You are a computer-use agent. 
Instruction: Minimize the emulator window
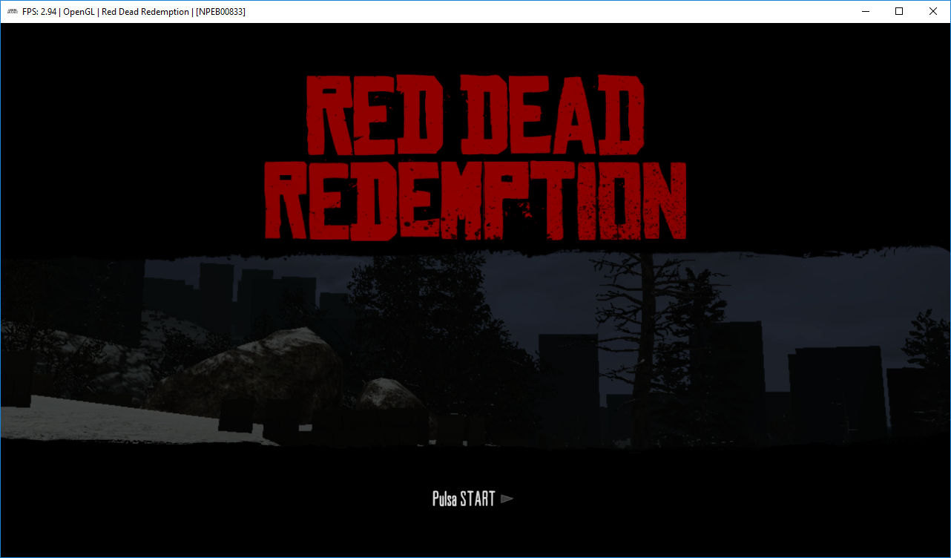click(x=865, y=11)
